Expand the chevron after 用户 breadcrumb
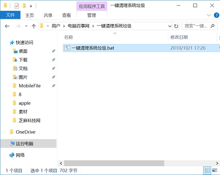The width and height of the screenshot is (220, 175). click(64, 26)
